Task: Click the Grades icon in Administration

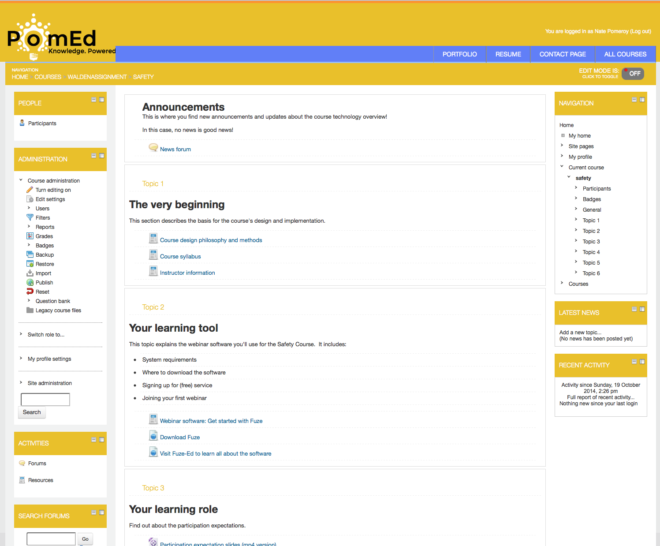Action: (30, 236)
